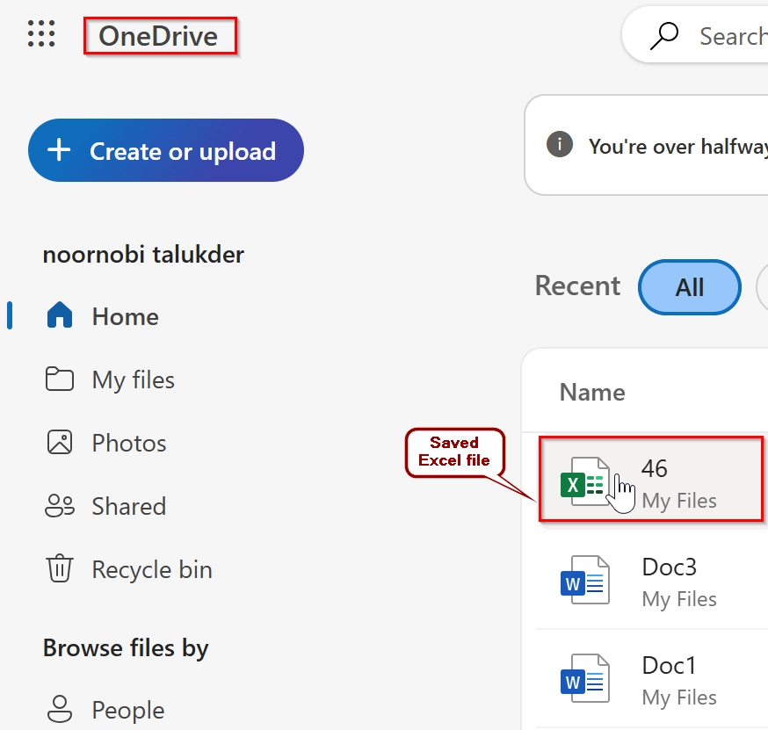Click the Word icon of Doc1
The image size is (768, 730).
585,678
